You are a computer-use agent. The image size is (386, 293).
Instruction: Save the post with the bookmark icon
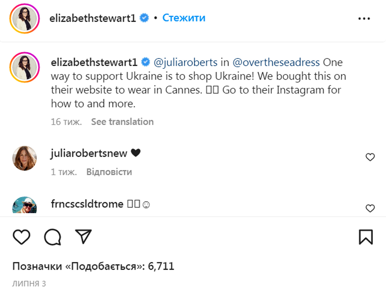point(366,237)
